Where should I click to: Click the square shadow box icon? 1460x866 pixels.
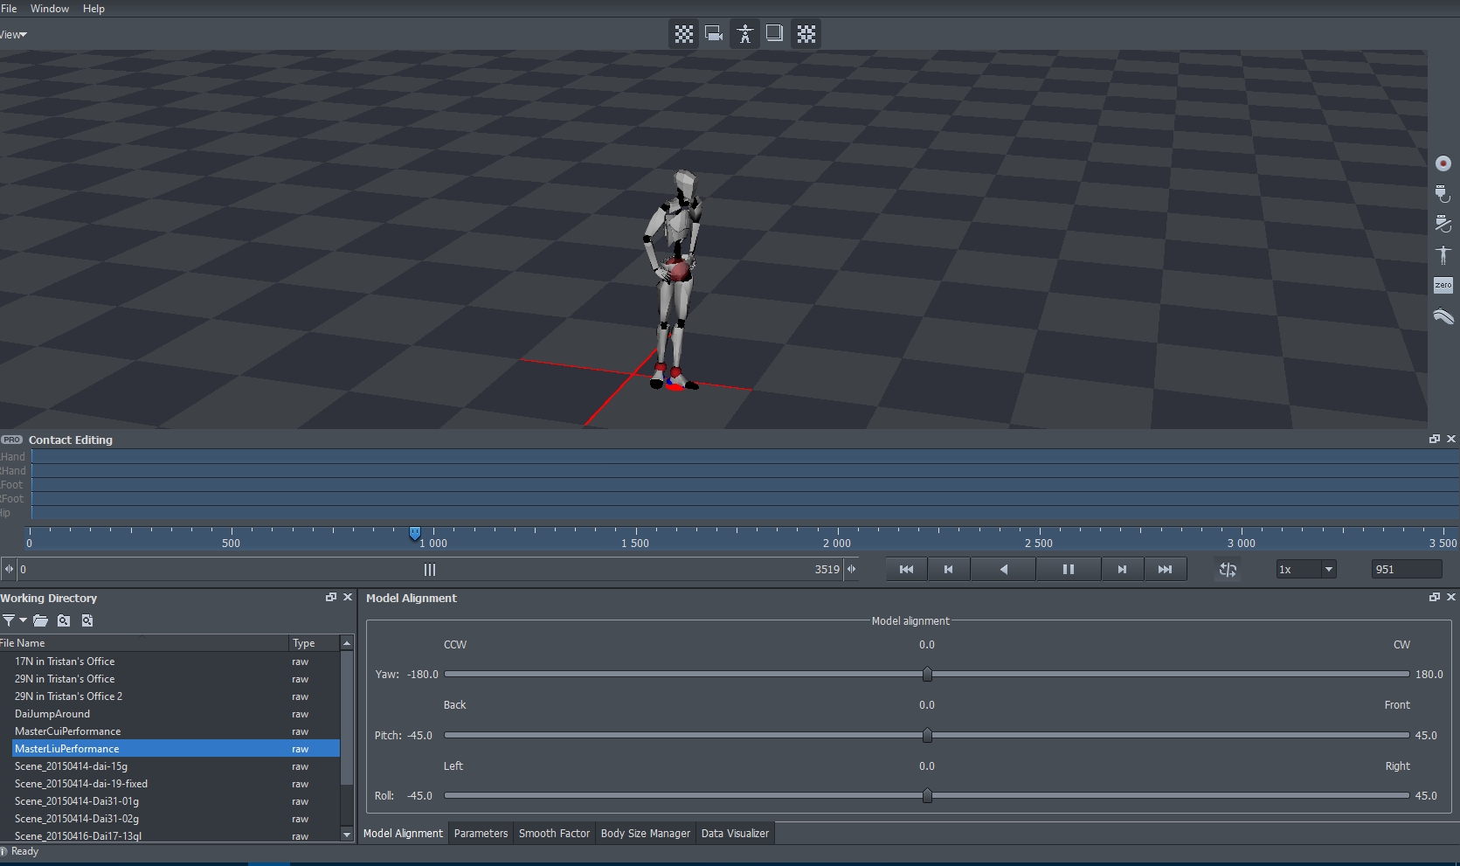pyautogui.click(x=774, y=33)
